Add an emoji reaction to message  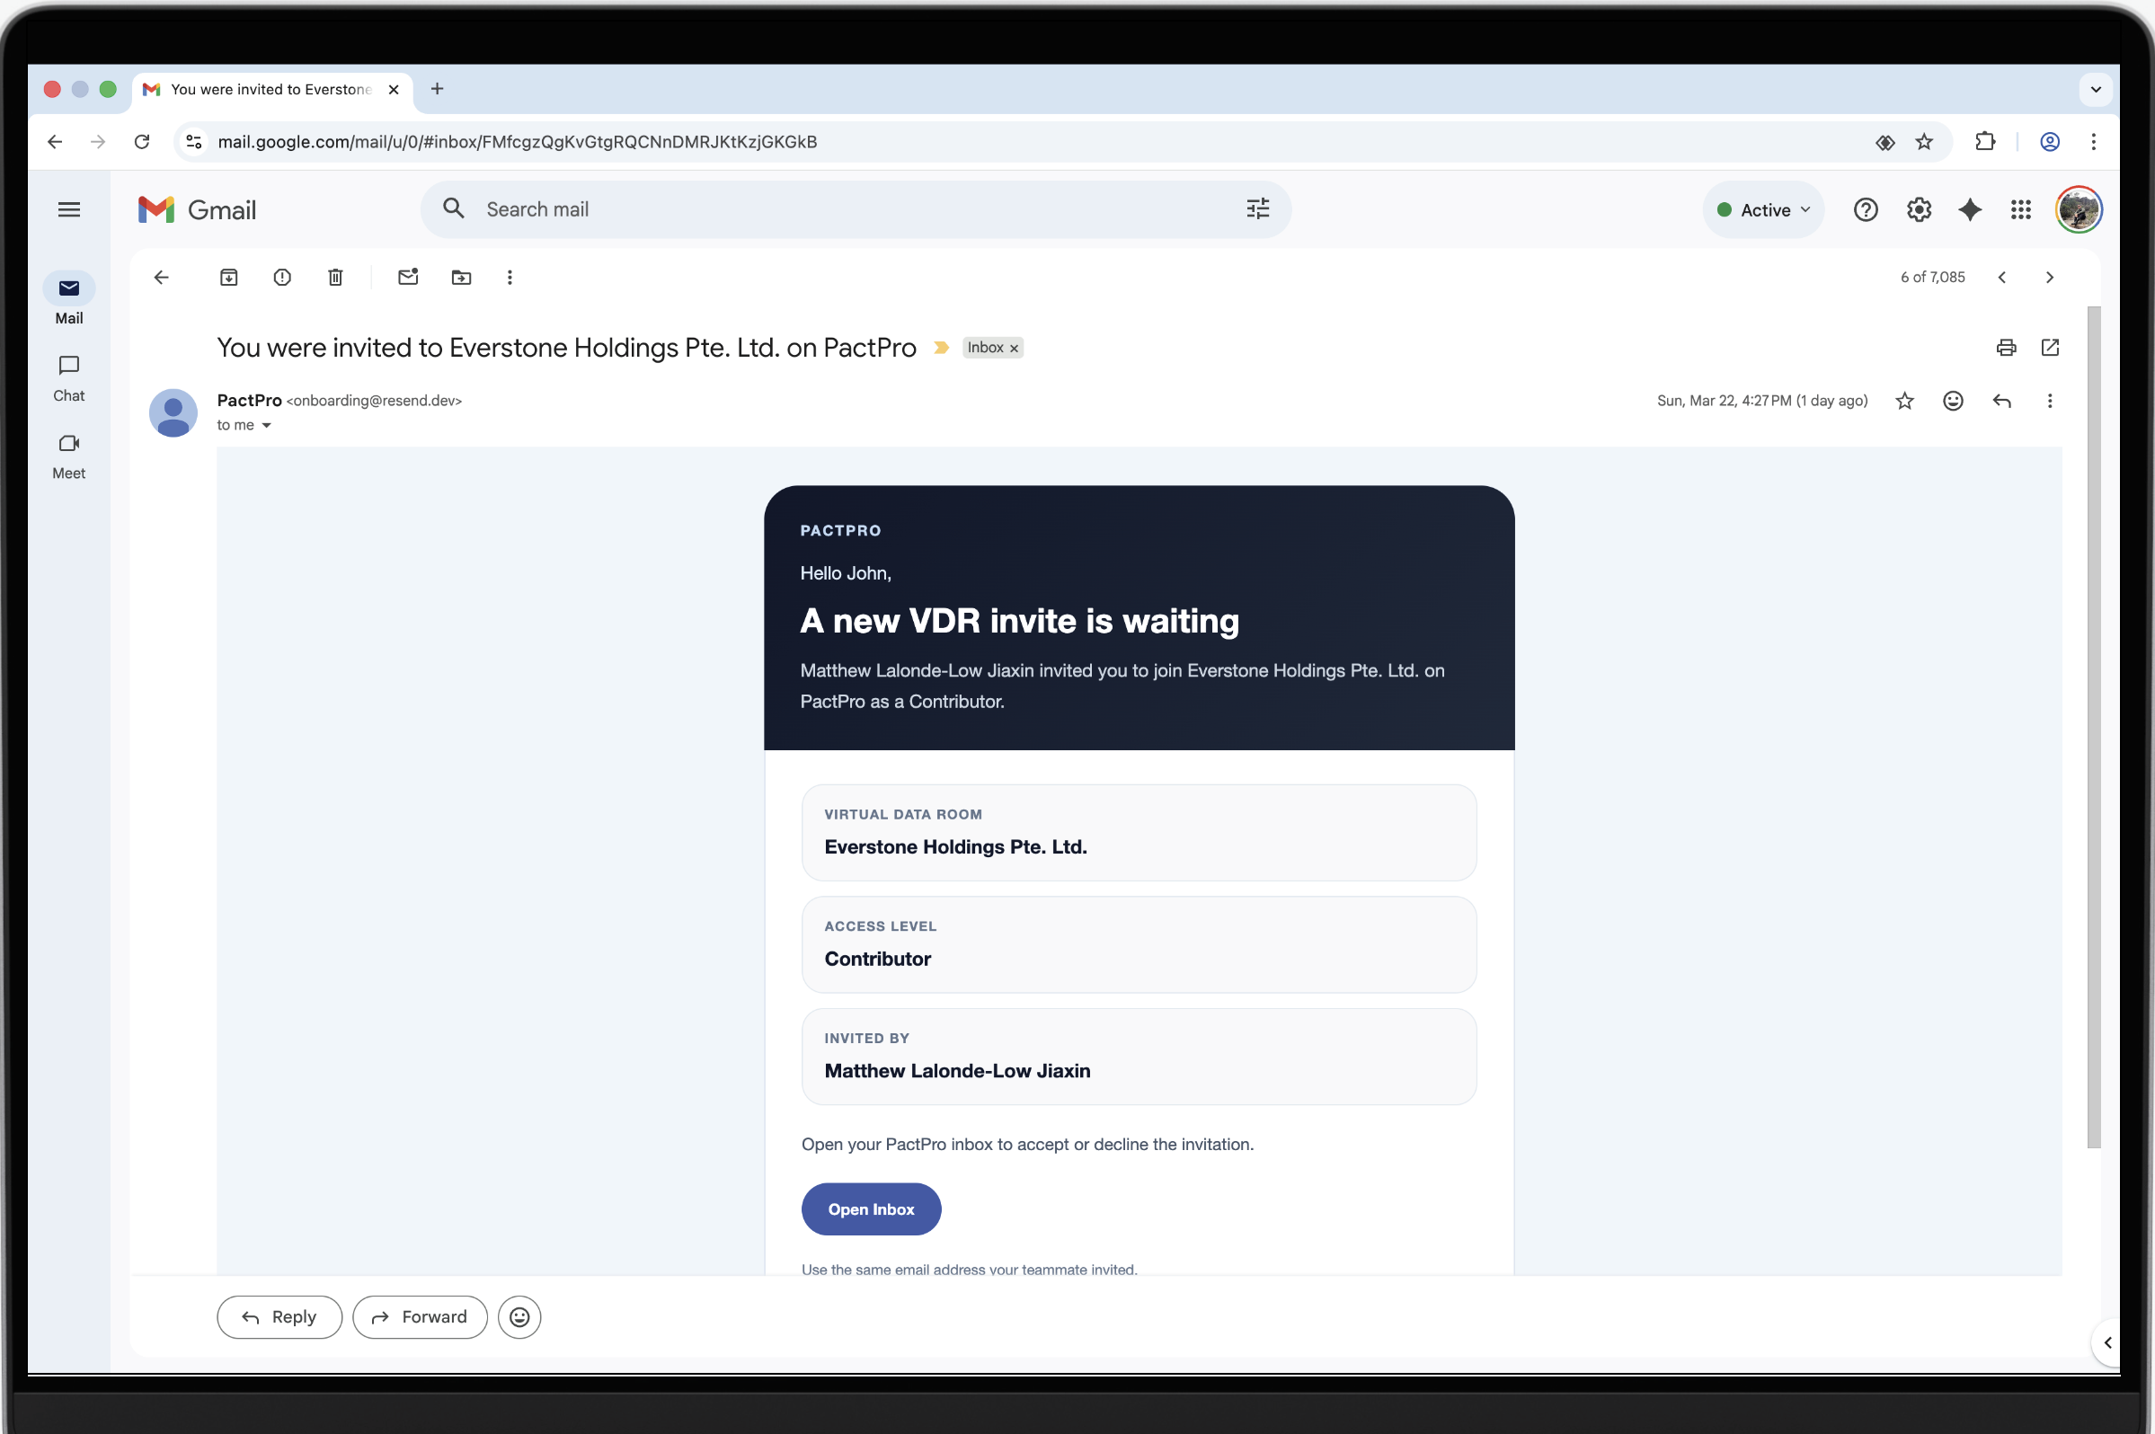point(1953,401)
